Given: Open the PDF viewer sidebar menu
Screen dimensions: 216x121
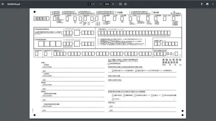Looking at the screenshot, I should pyautogui.click(x=2, y=4).
